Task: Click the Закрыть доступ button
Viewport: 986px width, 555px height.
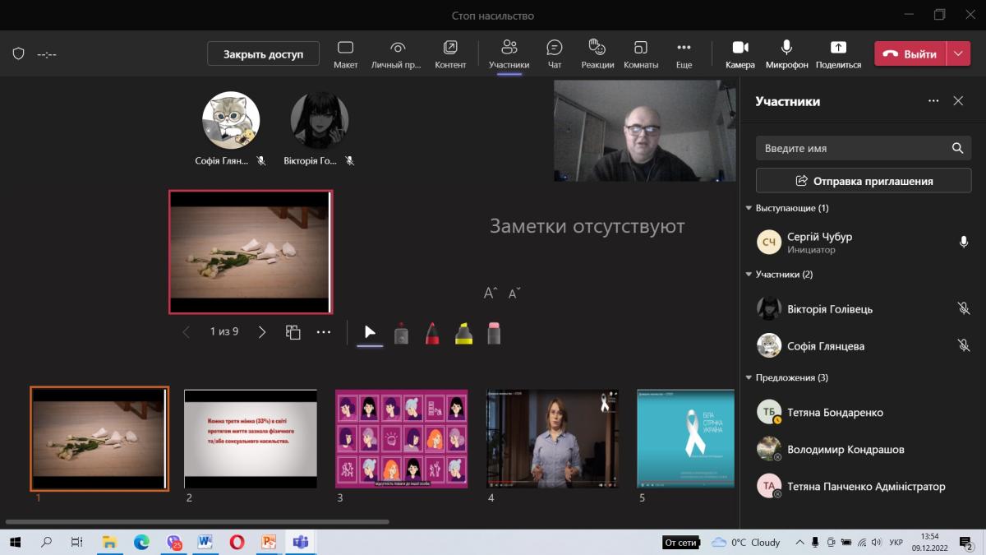Action: tap(263, 54)
